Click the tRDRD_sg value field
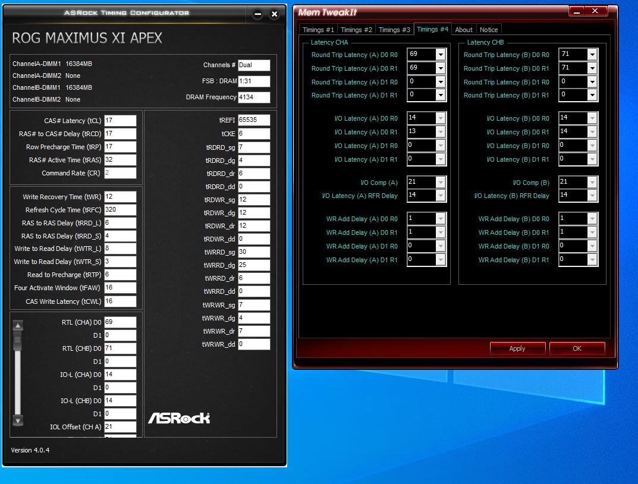 point(254,147)
